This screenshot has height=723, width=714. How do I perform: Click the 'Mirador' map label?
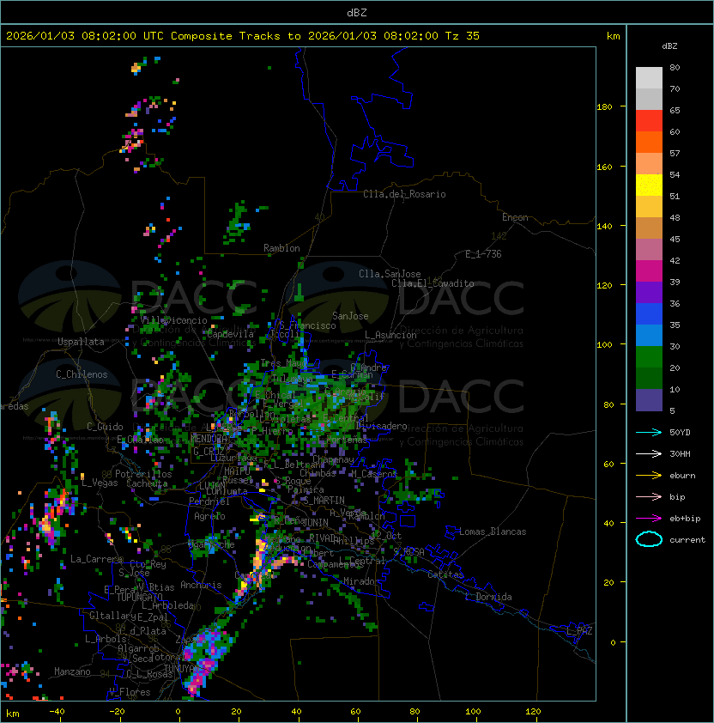coord(362,581)
